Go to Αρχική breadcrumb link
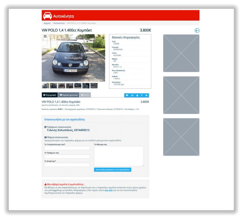Screen dimensions: 244x219 click(x=47, y=23)
